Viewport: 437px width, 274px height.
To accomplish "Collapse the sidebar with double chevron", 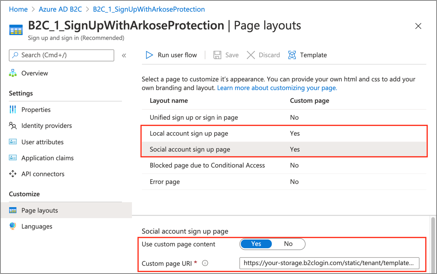I will 124,55.
